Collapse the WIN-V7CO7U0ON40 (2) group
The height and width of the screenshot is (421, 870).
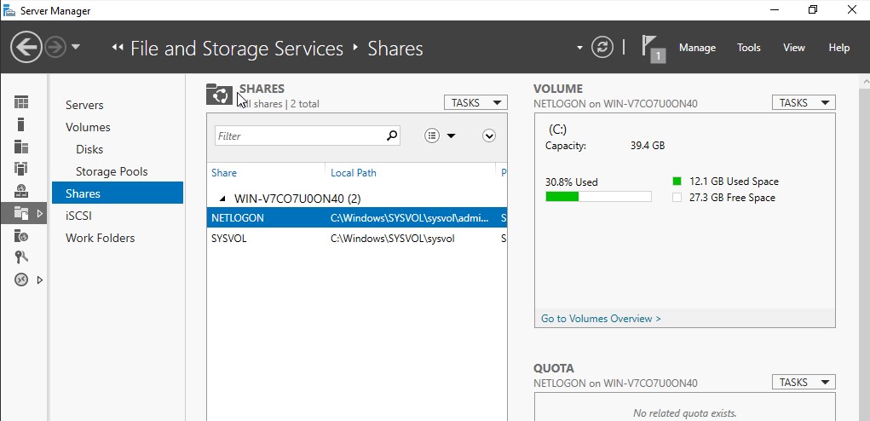click(222, 199)
